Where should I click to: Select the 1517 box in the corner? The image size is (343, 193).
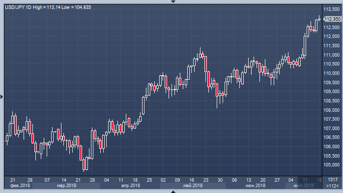point(333,180)
